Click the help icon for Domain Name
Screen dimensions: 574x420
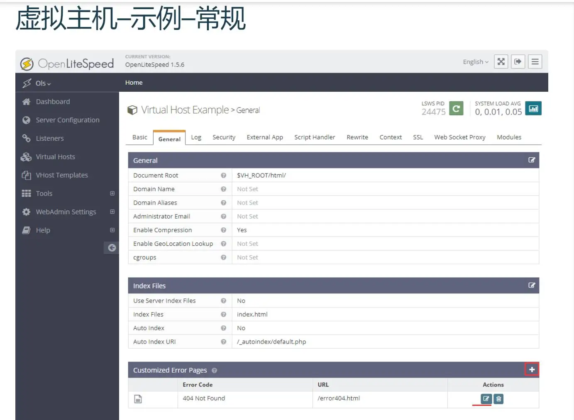[223, 189]
